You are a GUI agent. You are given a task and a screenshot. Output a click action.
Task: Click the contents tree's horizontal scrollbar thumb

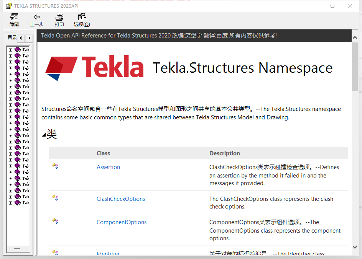(x=17, y=249)
